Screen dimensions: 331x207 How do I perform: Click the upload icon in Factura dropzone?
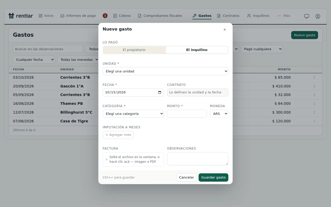[107, 159]
